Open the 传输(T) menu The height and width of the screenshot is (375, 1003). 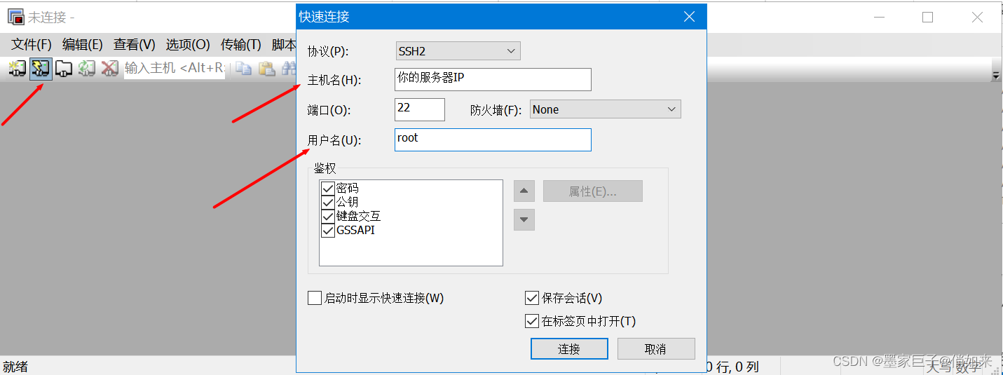[241, 45]
